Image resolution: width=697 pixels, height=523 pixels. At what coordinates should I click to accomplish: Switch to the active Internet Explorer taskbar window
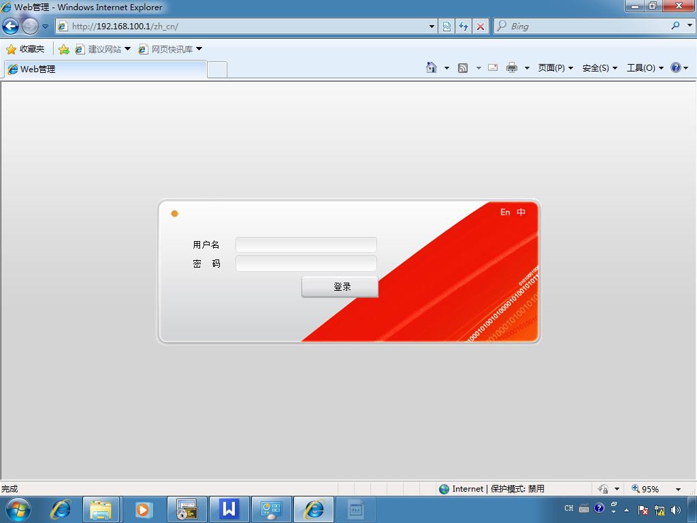314,509
